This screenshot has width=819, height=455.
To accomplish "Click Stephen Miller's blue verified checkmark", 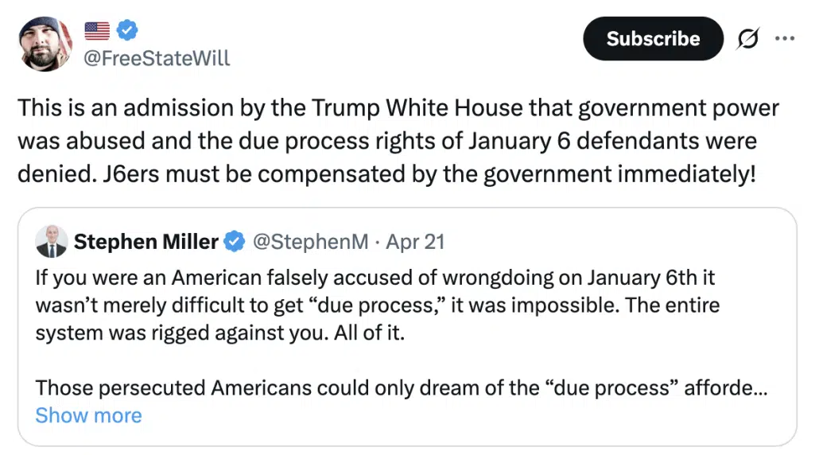I will [235, 242].
